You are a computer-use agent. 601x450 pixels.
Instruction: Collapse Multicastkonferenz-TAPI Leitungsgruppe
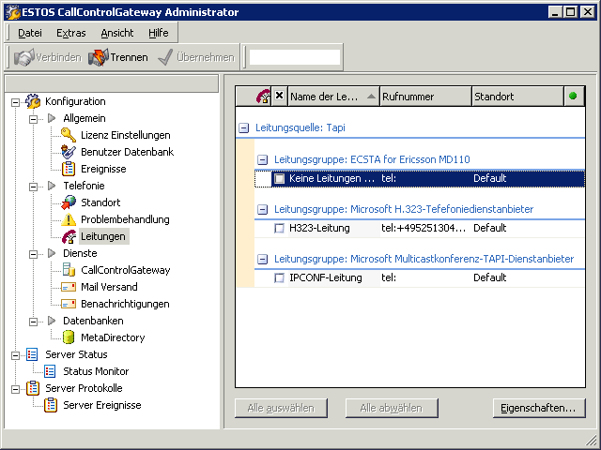tap(262, 259)
